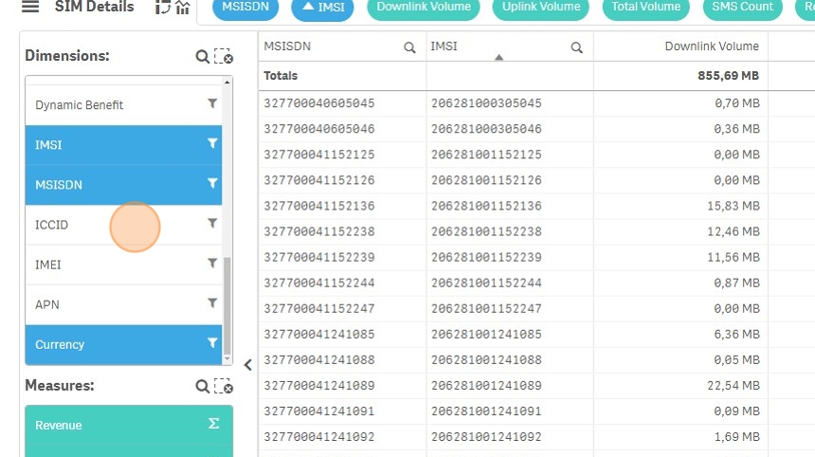Sort by the MSISDN column header
815x457 pixels.
coord(287,46)
